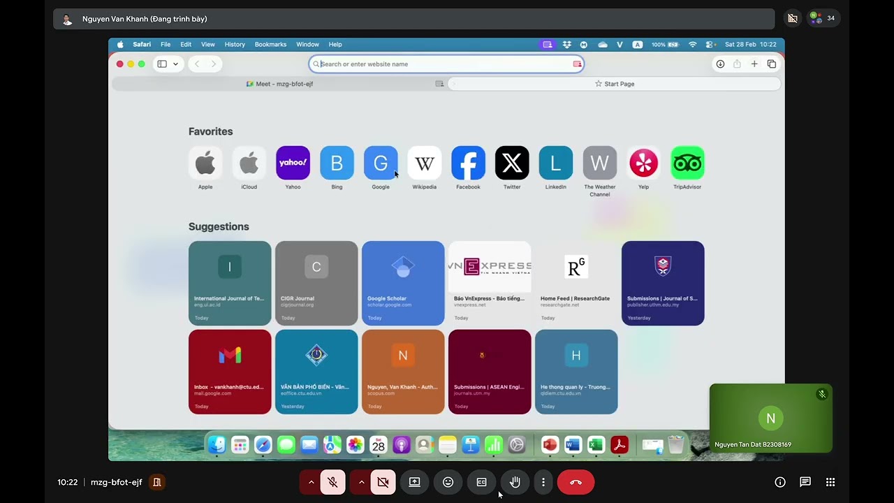Click Dropbox icon in menu bar

[566, 44]
